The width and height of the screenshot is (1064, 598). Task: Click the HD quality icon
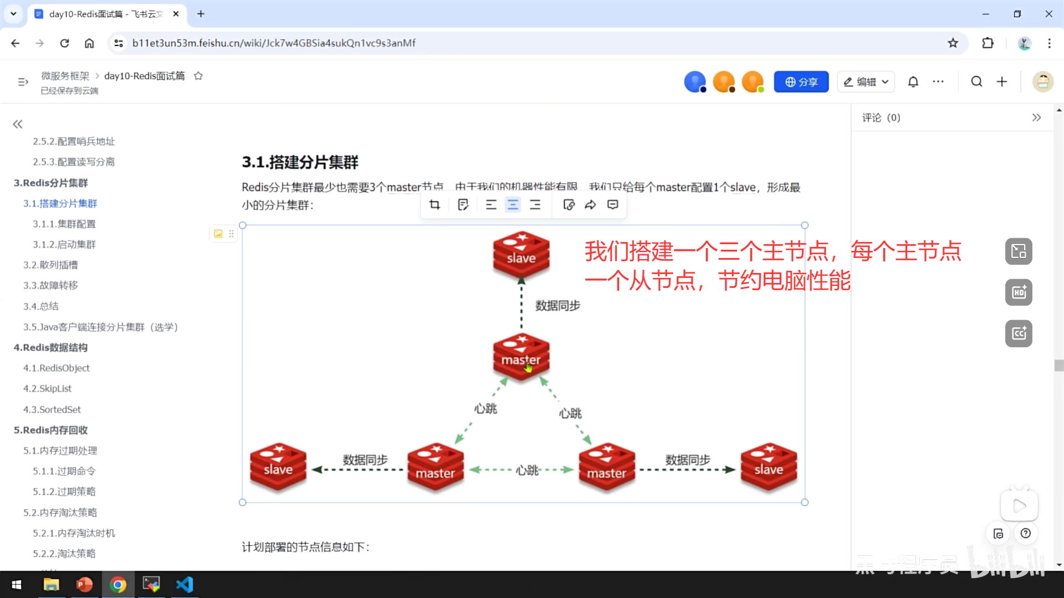[1019, 292]
